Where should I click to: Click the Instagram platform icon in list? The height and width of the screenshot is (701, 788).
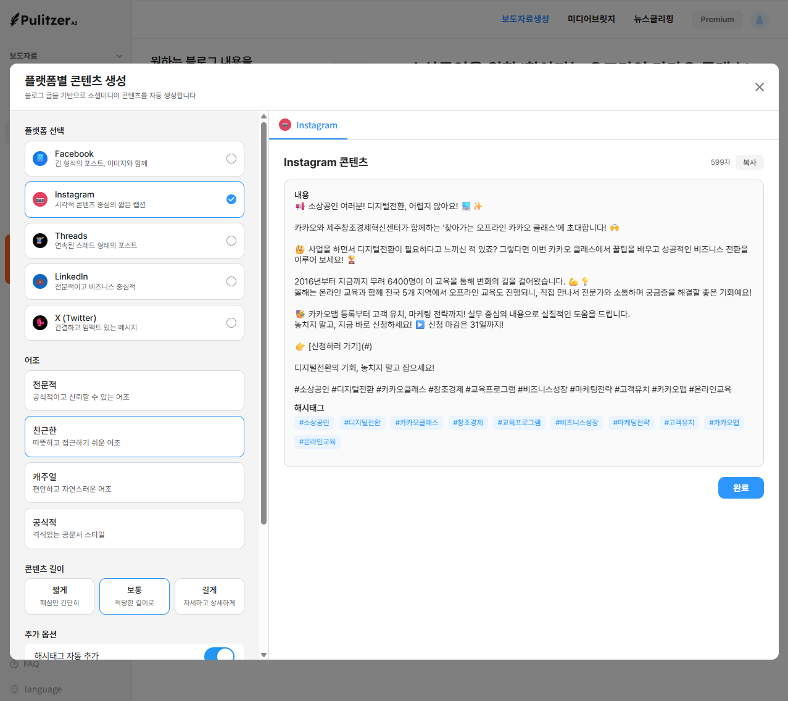point(40,200)
